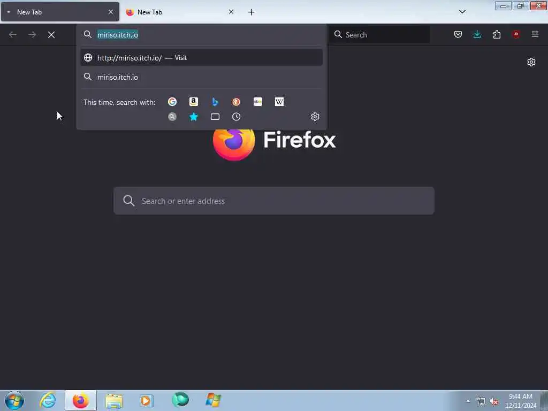Open the Downloads panel

point(477,34)
